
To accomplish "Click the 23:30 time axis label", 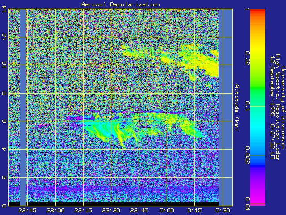I will 111,211.
